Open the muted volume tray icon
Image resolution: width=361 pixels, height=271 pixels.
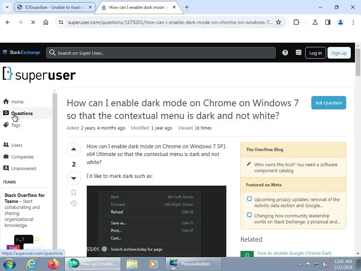(x=325, y=264)
